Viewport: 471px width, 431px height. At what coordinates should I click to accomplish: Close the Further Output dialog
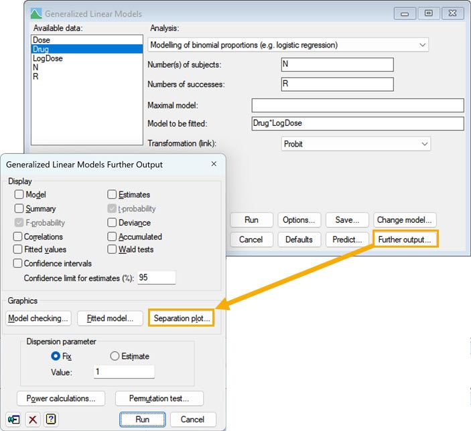[x=214, y=164]
